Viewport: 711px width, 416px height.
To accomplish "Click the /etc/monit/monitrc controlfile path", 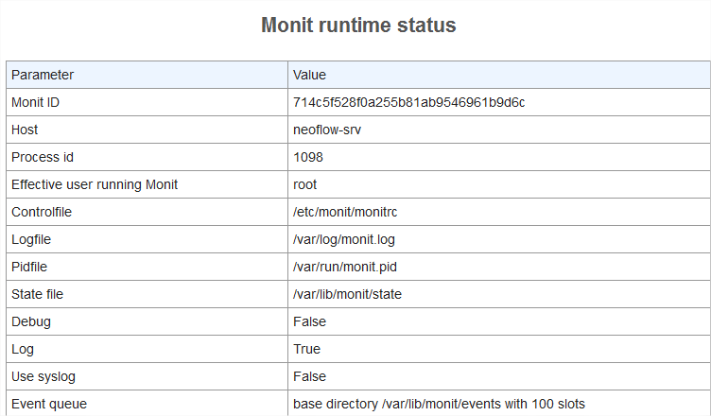I will click(346, 212).
